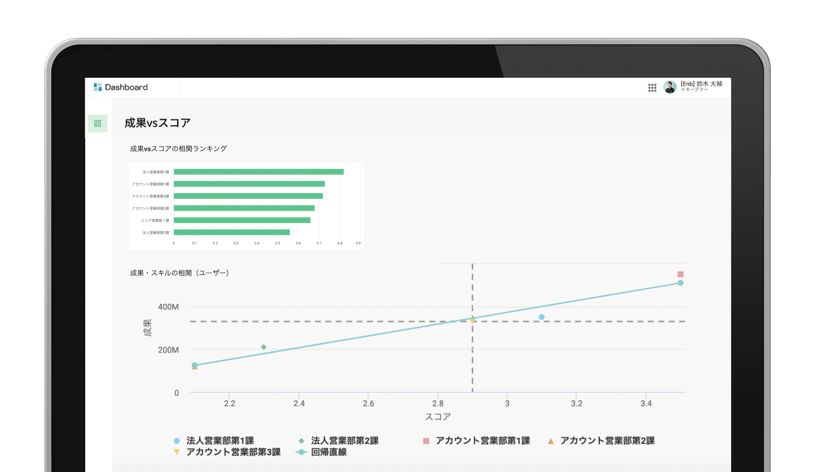Open the apps grid launcher icon
The height and width of the screenshot is (472, 839).
tap(652, 88)
